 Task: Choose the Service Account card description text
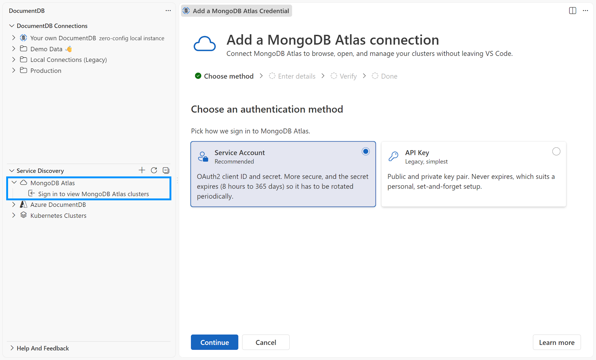point(282,186)
